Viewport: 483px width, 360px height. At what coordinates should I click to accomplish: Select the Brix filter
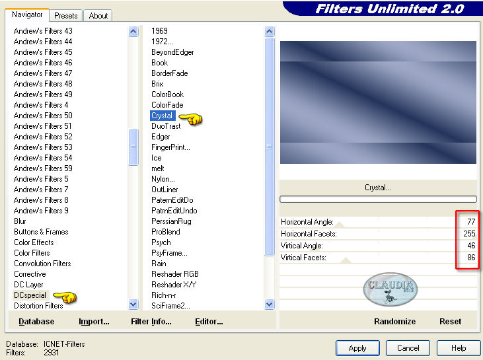157,84
